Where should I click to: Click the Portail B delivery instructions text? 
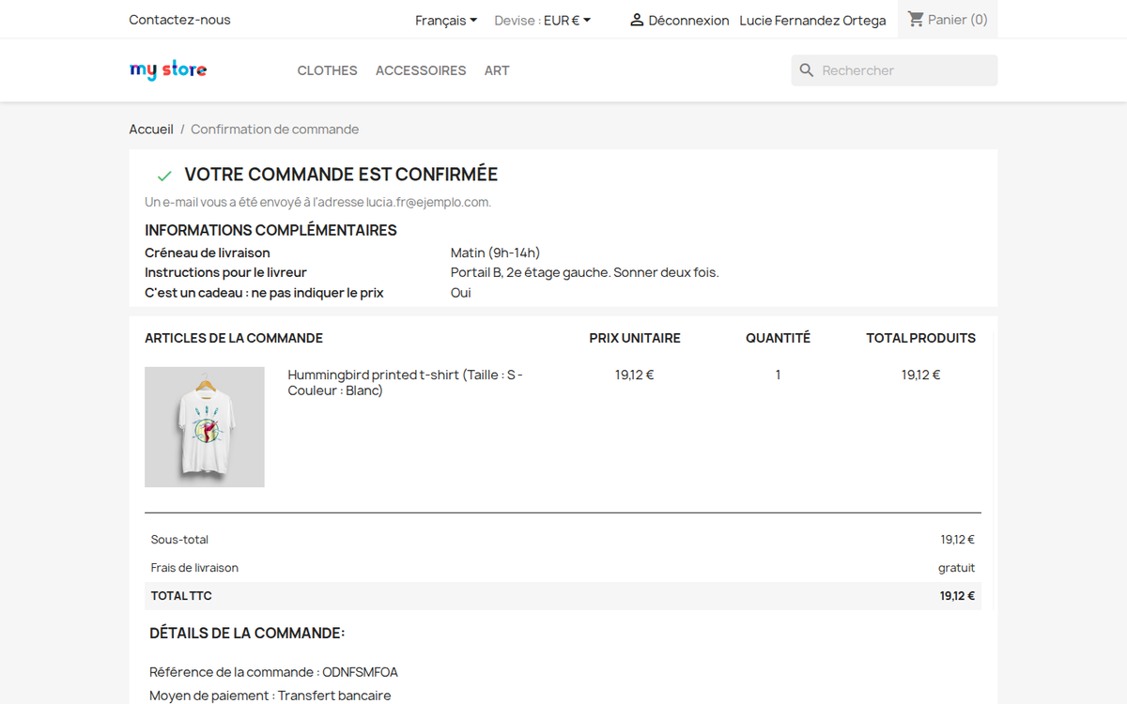point(585,273)
